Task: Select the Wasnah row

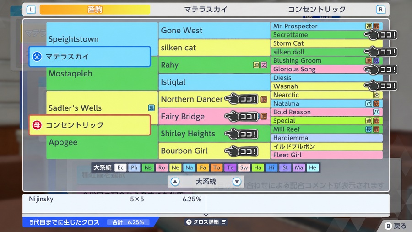Action: 326,86
